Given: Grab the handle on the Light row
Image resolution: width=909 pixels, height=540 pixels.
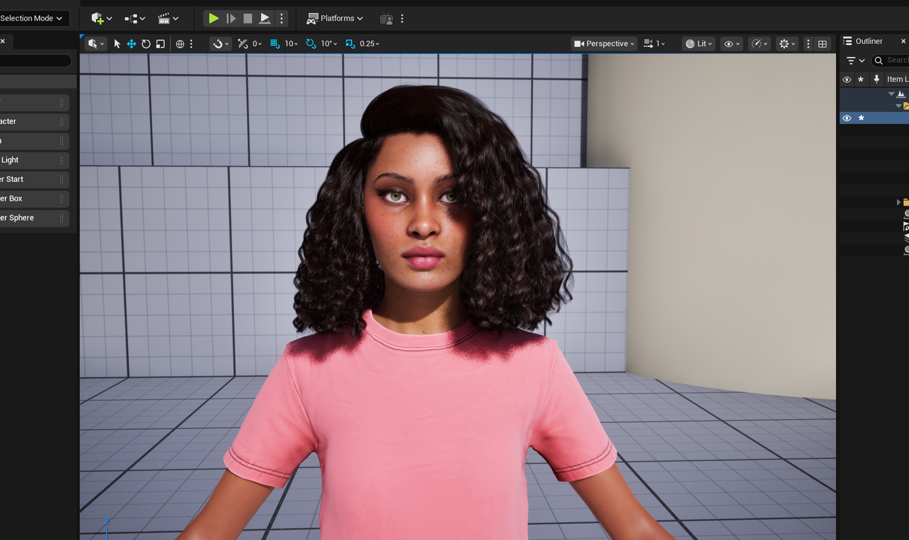Looking at the screenshot, I should (62, 160).
